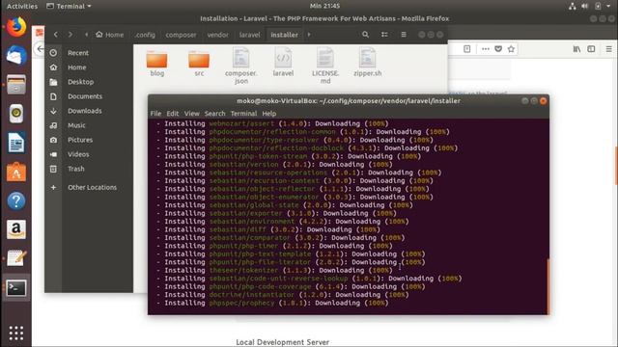The image size is (618, 347).
Task: Show Applications grid at dock bottom
Action: coord(16,333)
